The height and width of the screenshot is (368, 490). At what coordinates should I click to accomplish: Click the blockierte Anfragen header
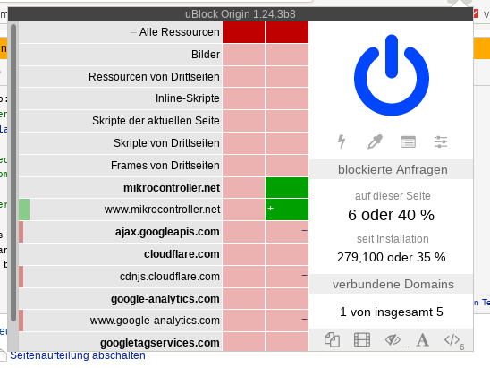pos(393,169)
